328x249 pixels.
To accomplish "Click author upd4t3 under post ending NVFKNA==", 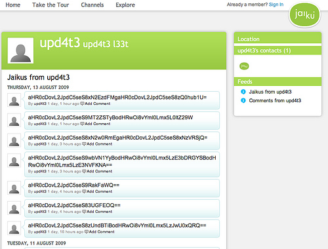I will 40,171.
